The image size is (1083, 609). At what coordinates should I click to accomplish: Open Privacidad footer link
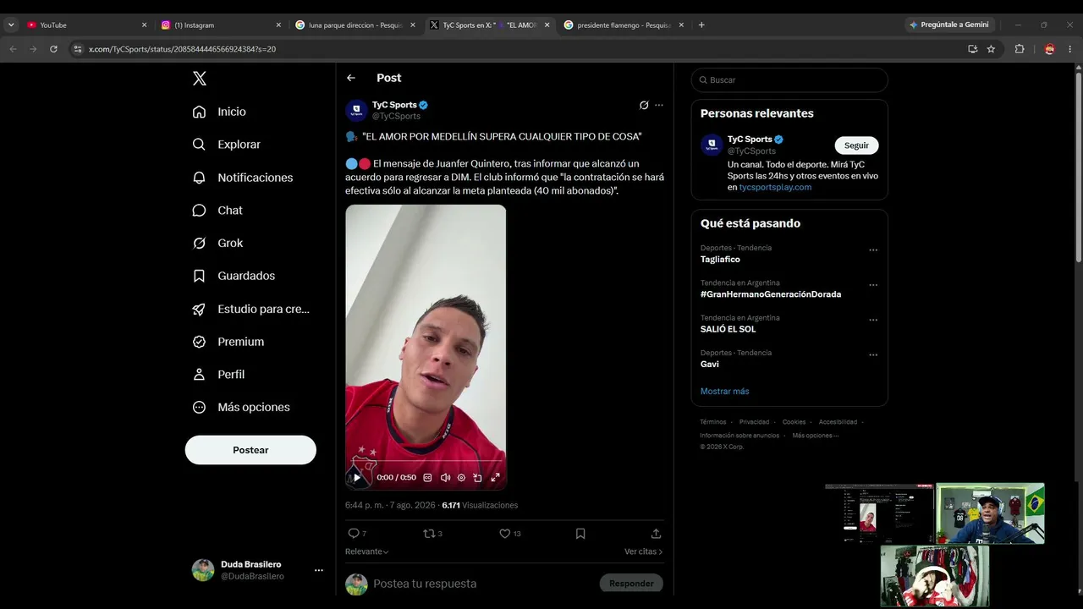754,422
